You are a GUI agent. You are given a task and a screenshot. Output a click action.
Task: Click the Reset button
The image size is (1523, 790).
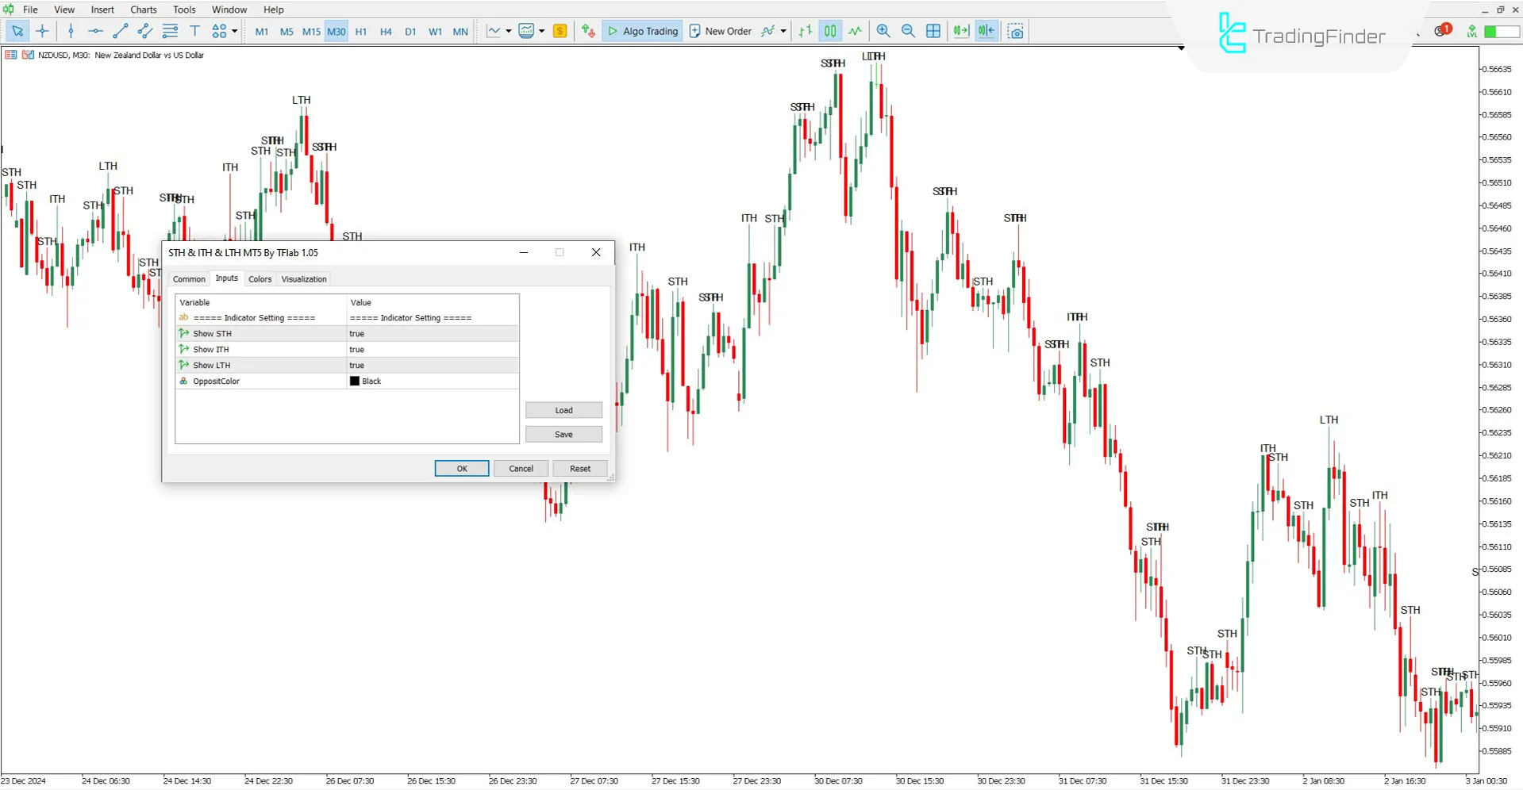tap(579, 469)
